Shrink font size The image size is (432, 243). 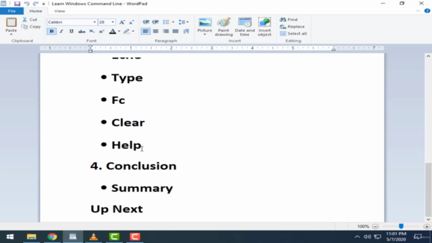click(132, 22)
